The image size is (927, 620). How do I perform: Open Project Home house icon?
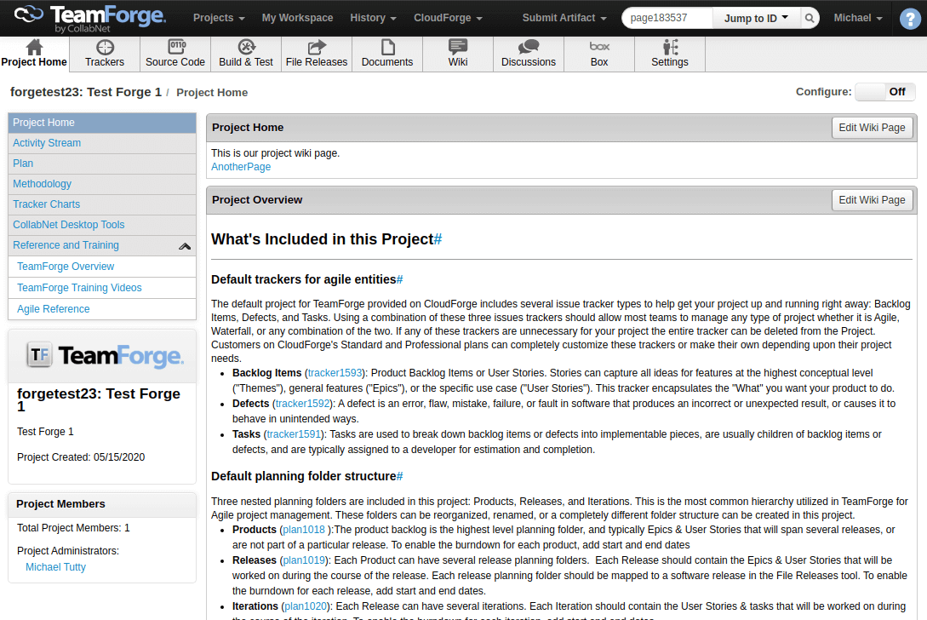pyautogui.click(x=34, y=47)
